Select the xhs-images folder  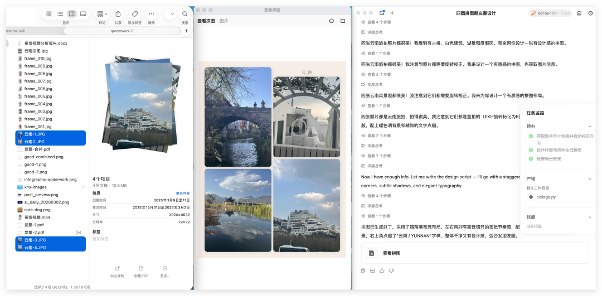tap(35, 187)
